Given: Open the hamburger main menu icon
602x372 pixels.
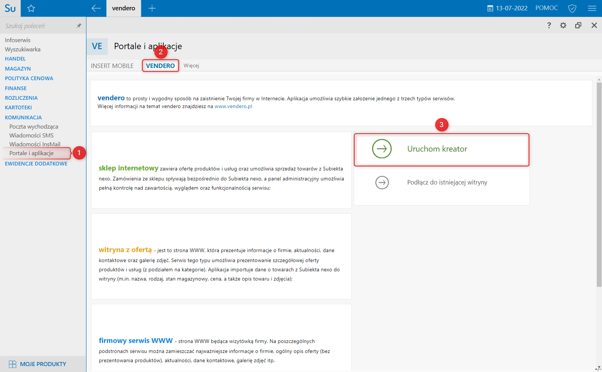Looking at the screenshot, I should tap(592, 8).
